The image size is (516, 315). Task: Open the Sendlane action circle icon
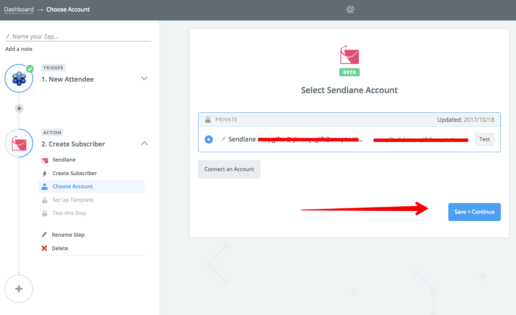tap(19, 143)
